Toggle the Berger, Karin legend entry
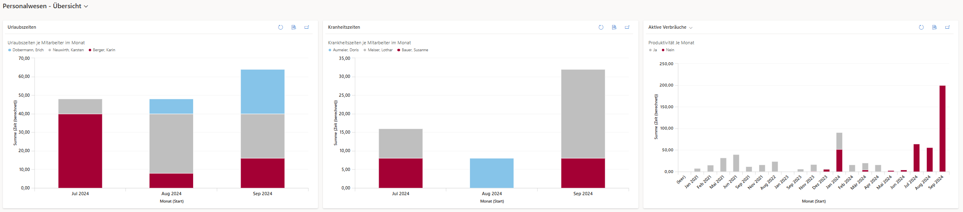The height and width of the screenshot is (212, 963). point(104,50)
